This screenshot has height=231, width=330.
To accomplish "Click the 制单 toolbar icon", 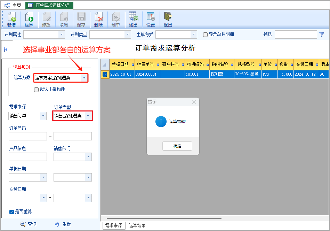I will [x=116, y=17].
